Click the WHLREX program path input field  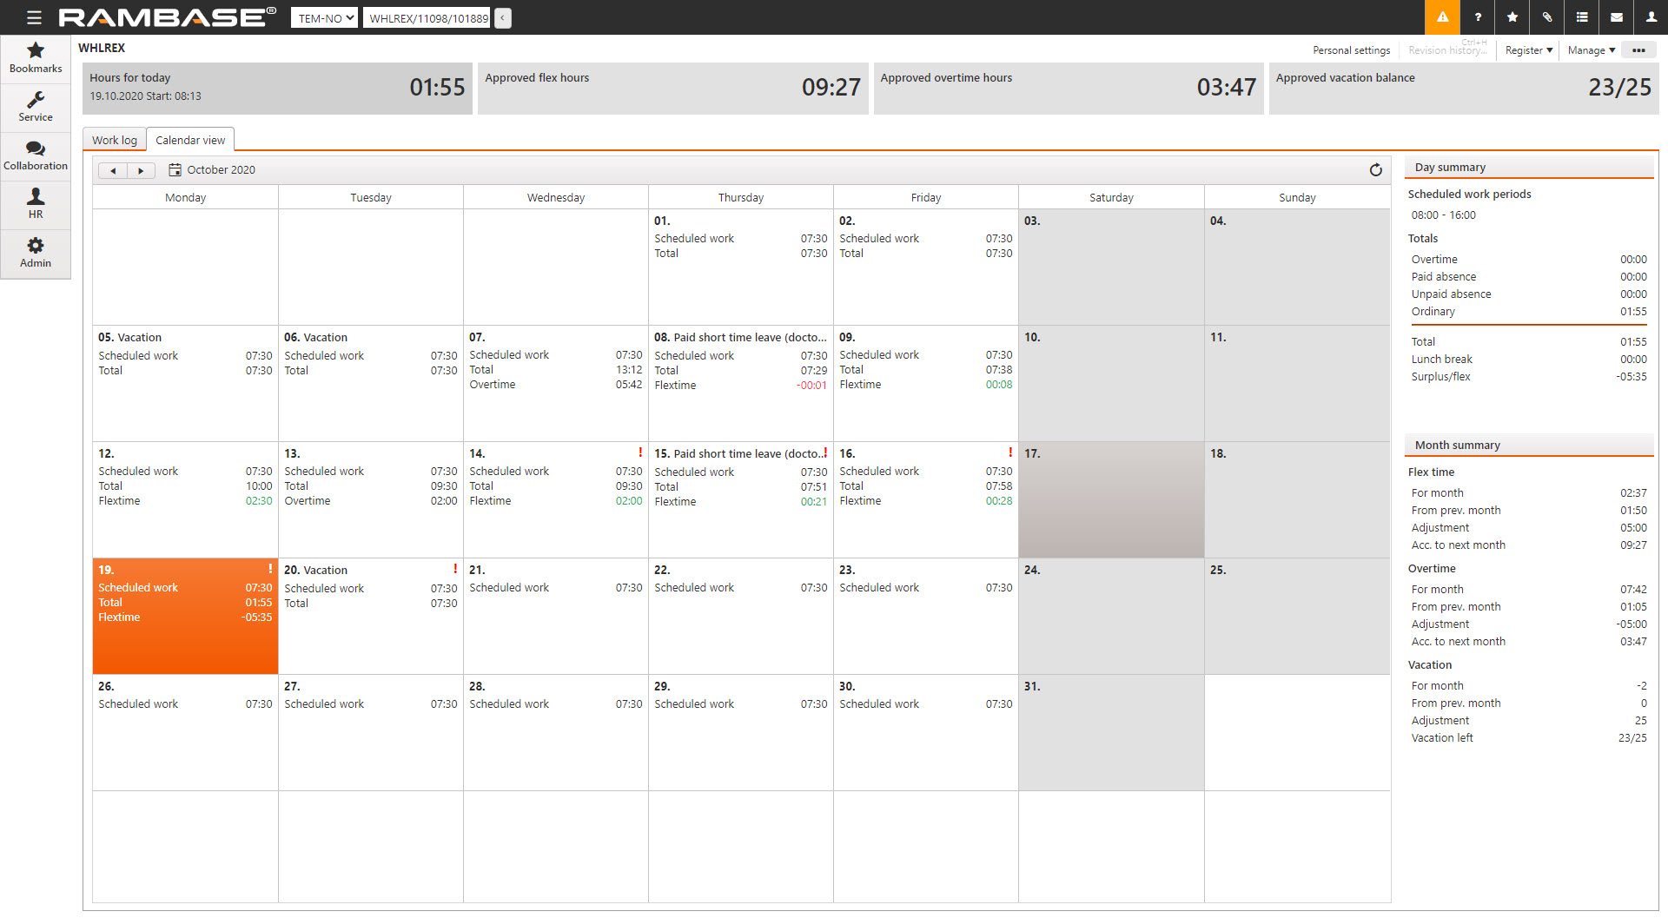click(428, 18)
